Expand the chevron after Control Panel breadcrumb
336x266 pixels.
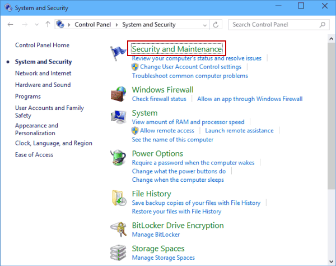pyautogui.click(x=117, y=25)
